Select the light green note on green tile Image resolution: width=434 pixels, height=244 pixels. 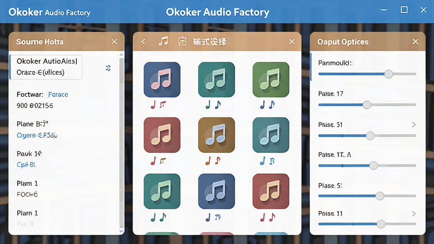pos(271,80)
